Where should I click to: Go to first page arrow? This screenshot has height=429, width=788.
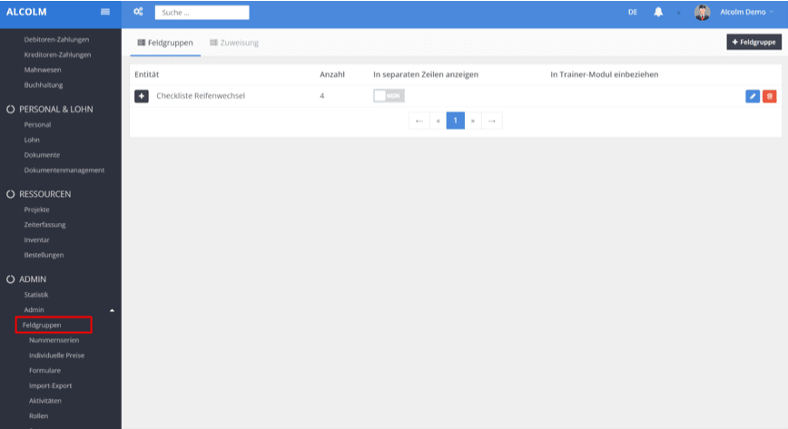[x=419, y=121]
